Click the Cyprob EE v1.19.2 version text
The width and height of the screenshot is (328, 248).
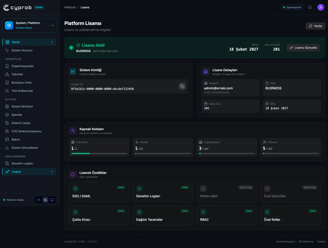click(75, 242)
